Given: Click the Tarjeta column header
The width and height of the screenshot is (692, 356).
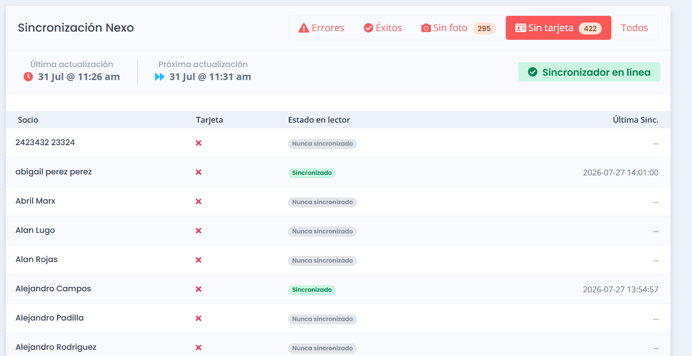Looking at the screenshot, I should pyautogui.click(x=209, y=120).
